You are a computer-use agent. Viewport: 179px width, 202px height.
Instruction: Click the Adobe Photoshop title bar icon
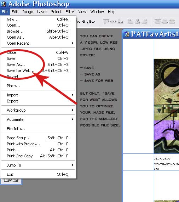tap(3, 4)
